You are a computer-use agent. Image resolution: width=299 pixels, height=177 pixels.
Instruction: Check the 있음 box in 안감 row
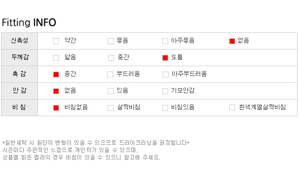click(x=111, y=91)
